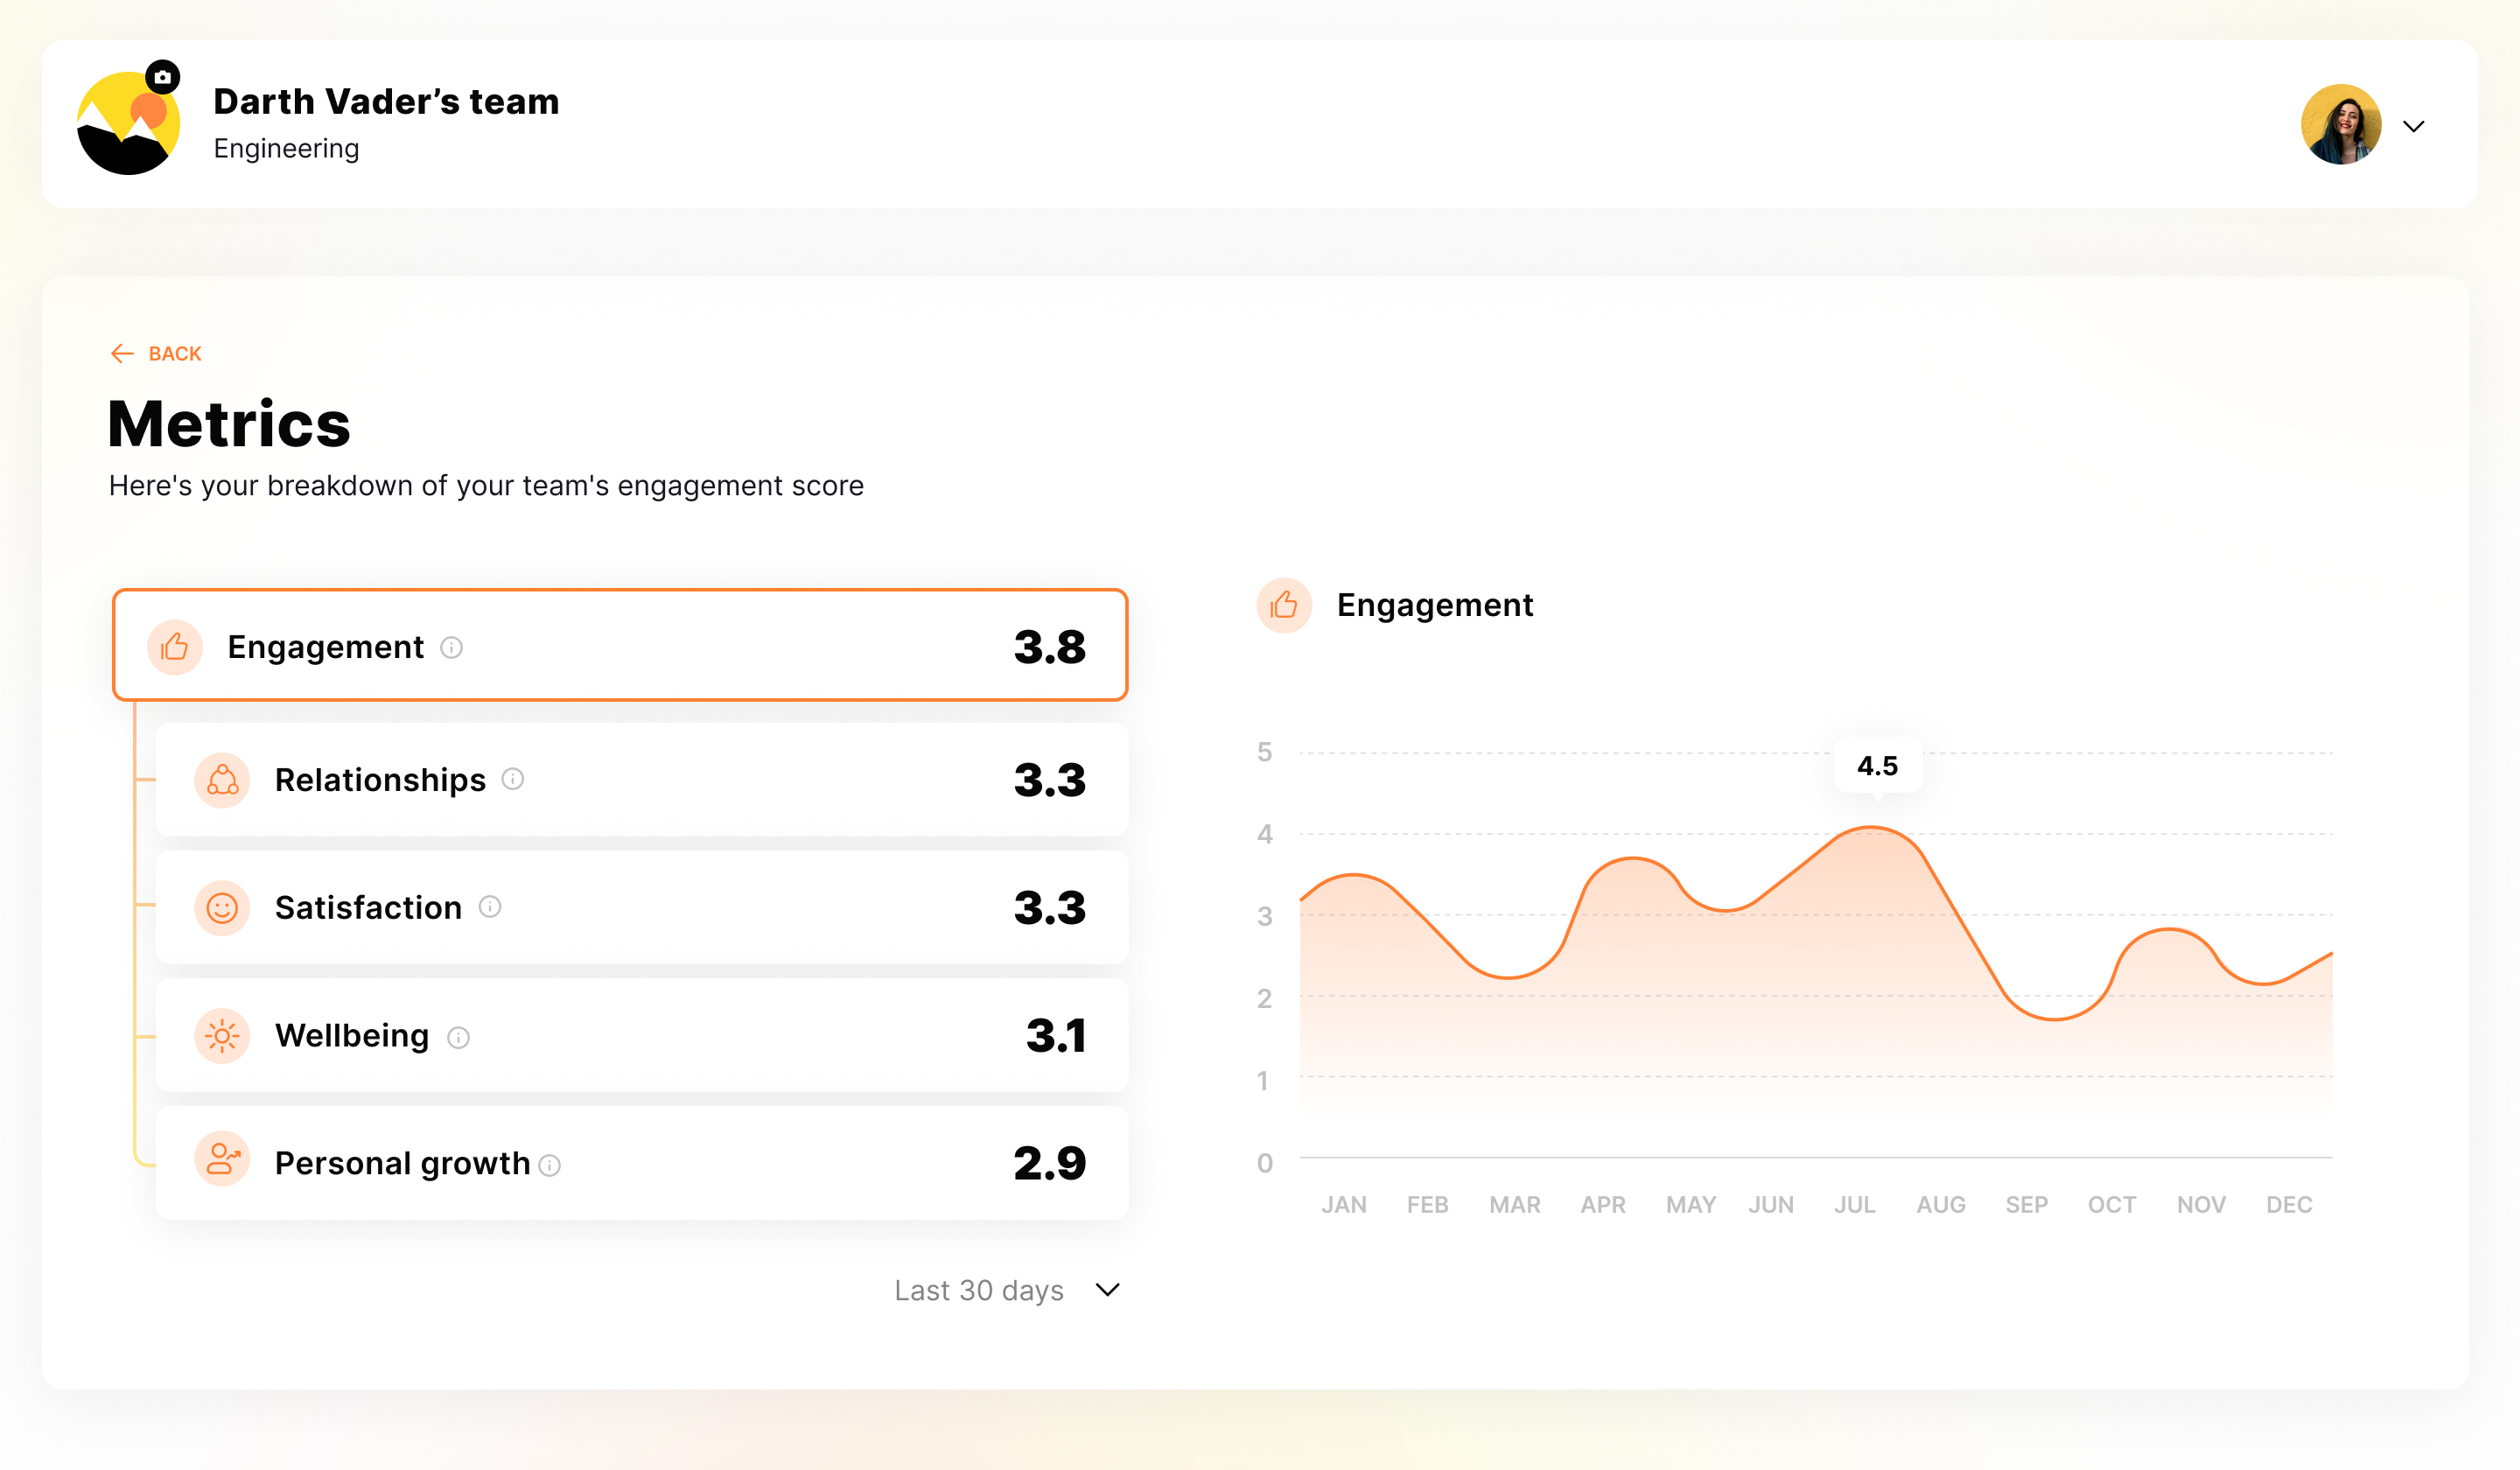The height and width of the screenshot is (1470, 2520).
Task: Click info icon next to Personal growth
Action: coord(550,1165)
